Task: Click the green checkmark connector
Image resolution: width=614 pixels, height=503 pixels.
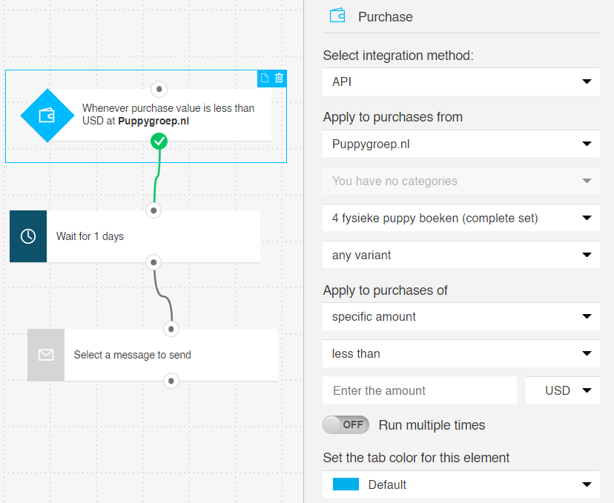Action: pos(159,141)
